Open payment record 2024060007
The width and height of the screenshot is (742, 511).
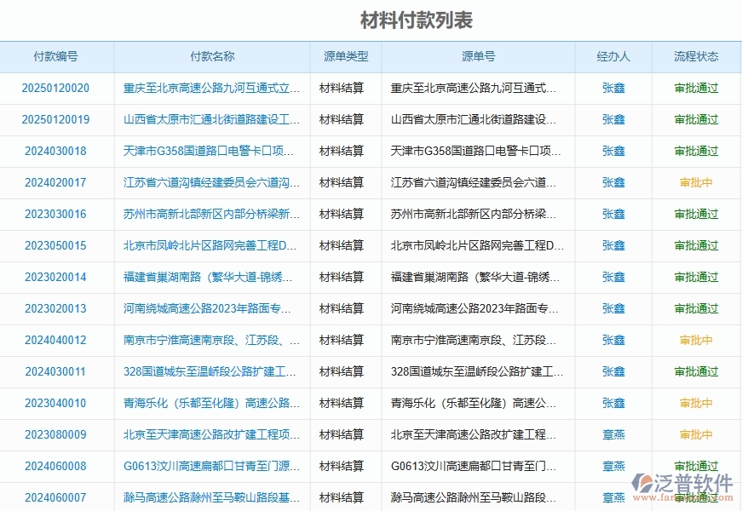[53, 497]
